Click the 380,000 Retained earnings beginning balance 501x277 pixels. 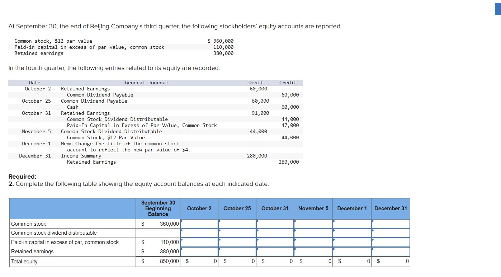[169, 252]
